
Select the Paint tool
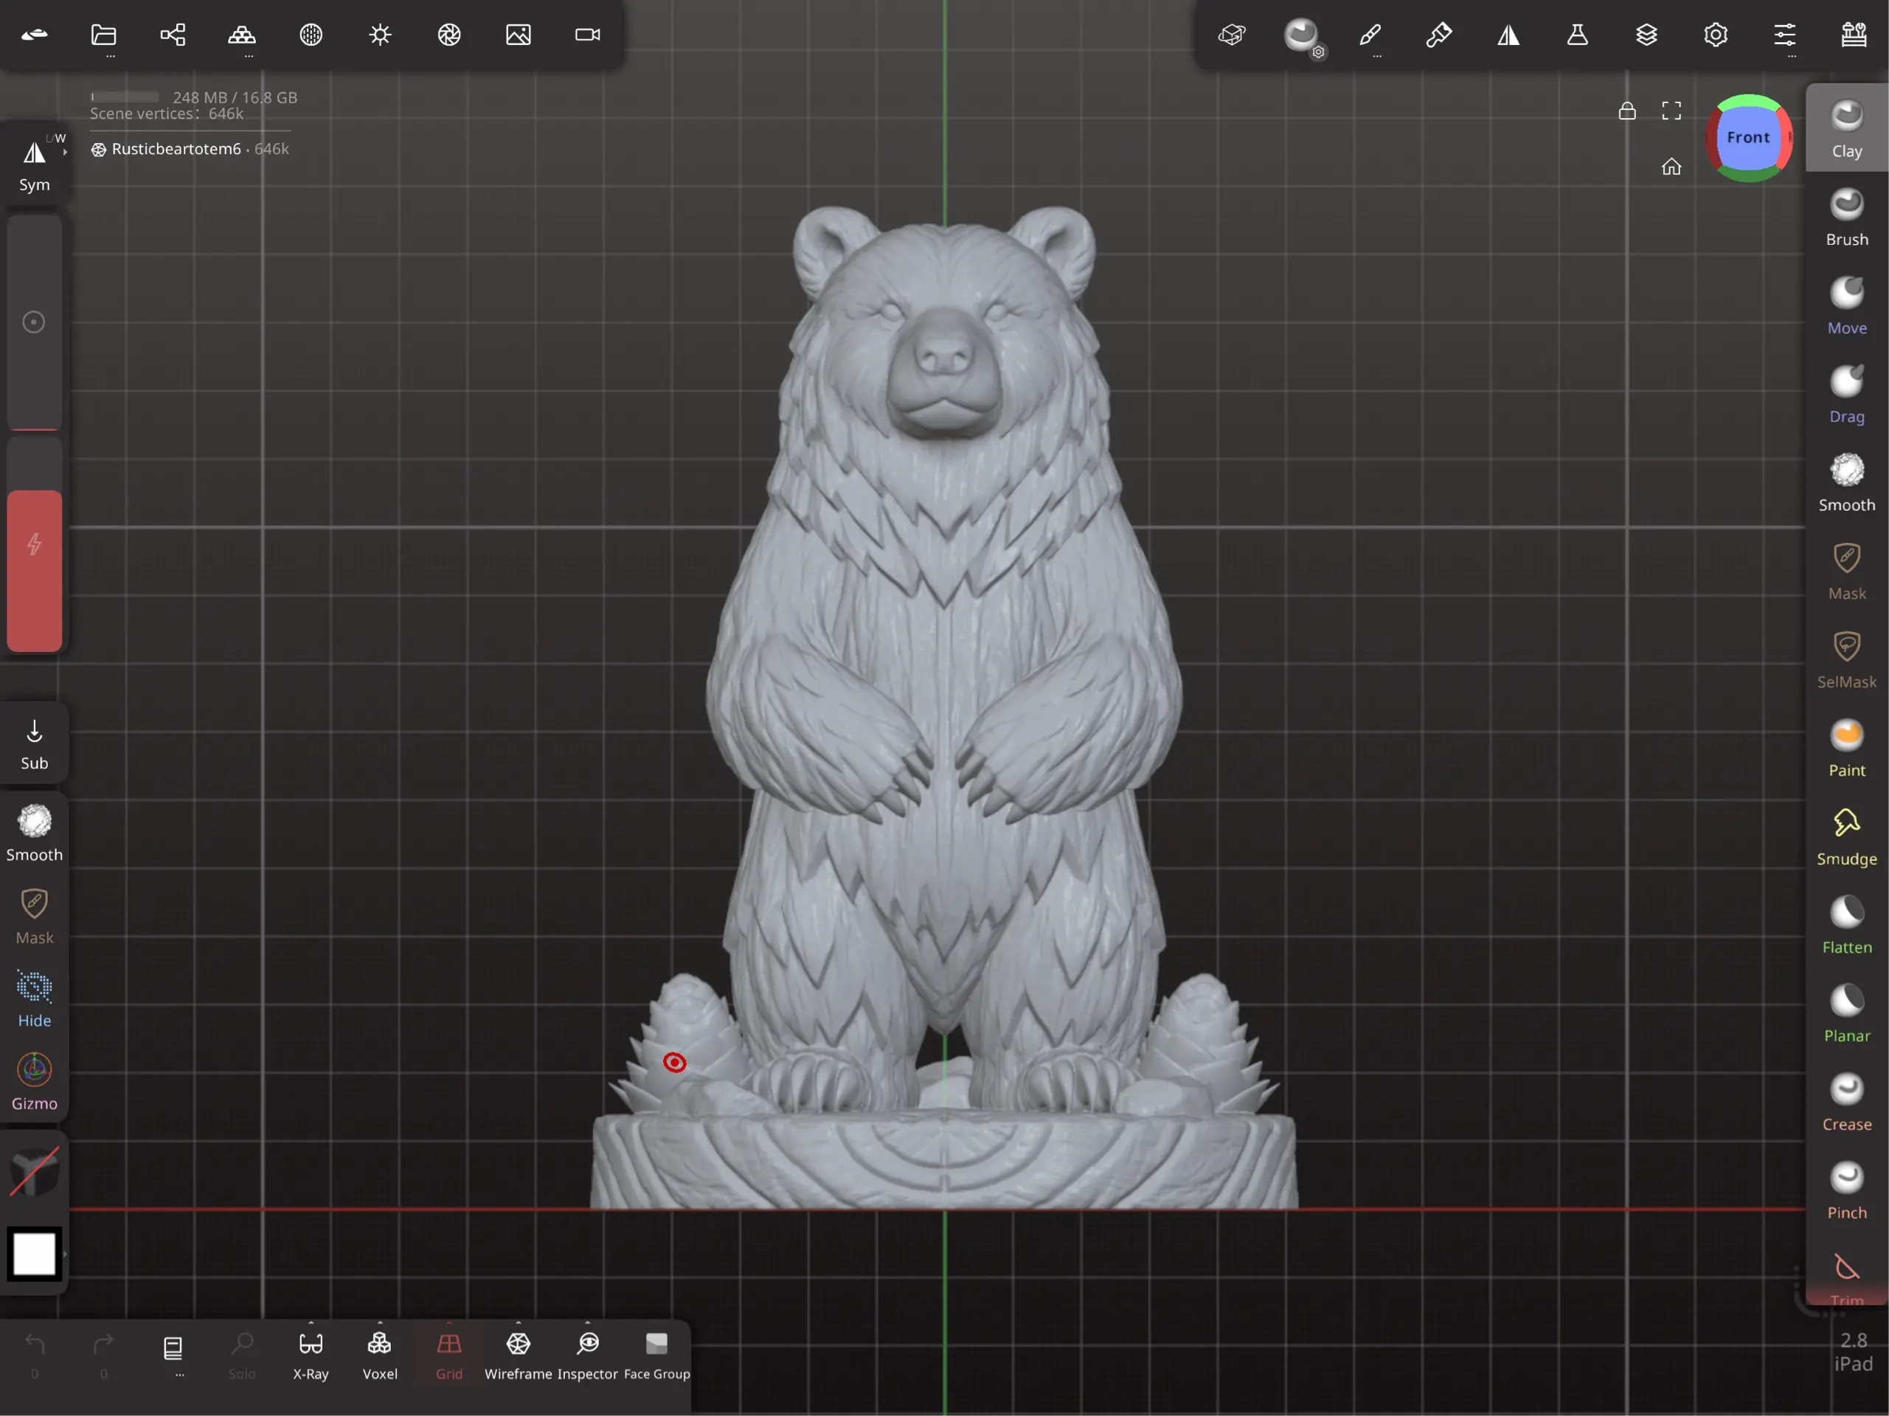[x=1847, y=748]
